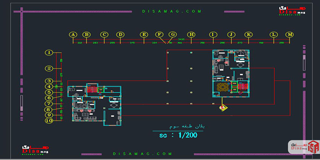
Task: Pick the grid bubble labeled H
Action: (x=192, y=35)
